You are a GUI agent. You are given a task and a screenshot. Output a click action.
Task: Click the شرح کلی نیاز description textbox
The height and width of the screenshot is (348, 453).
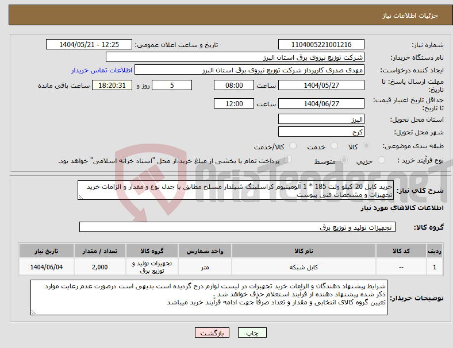[236, 190]
